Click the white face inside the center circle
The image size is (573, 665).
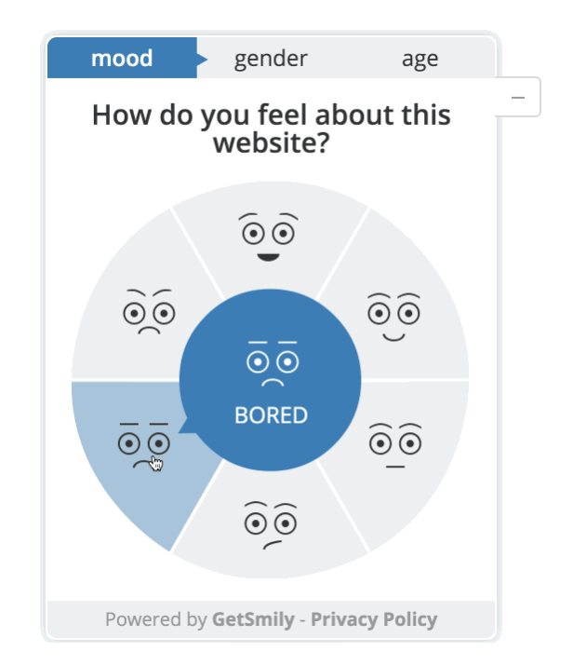tap(273, 363)
